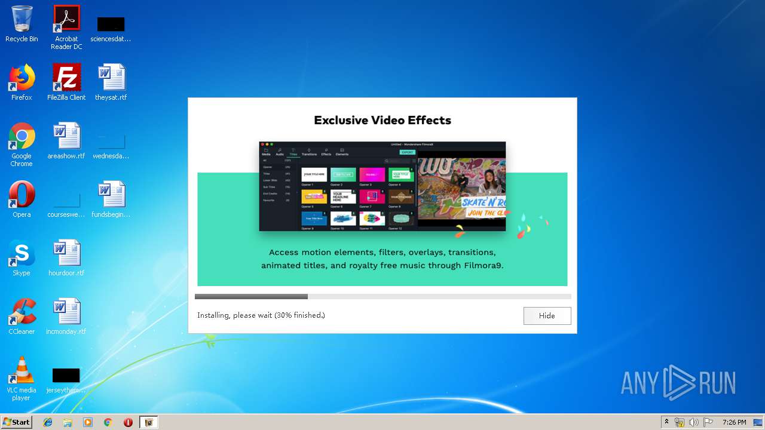Click the Filmora9 preview screenshot image
765x430 pixels.
[x=382, y=186]
